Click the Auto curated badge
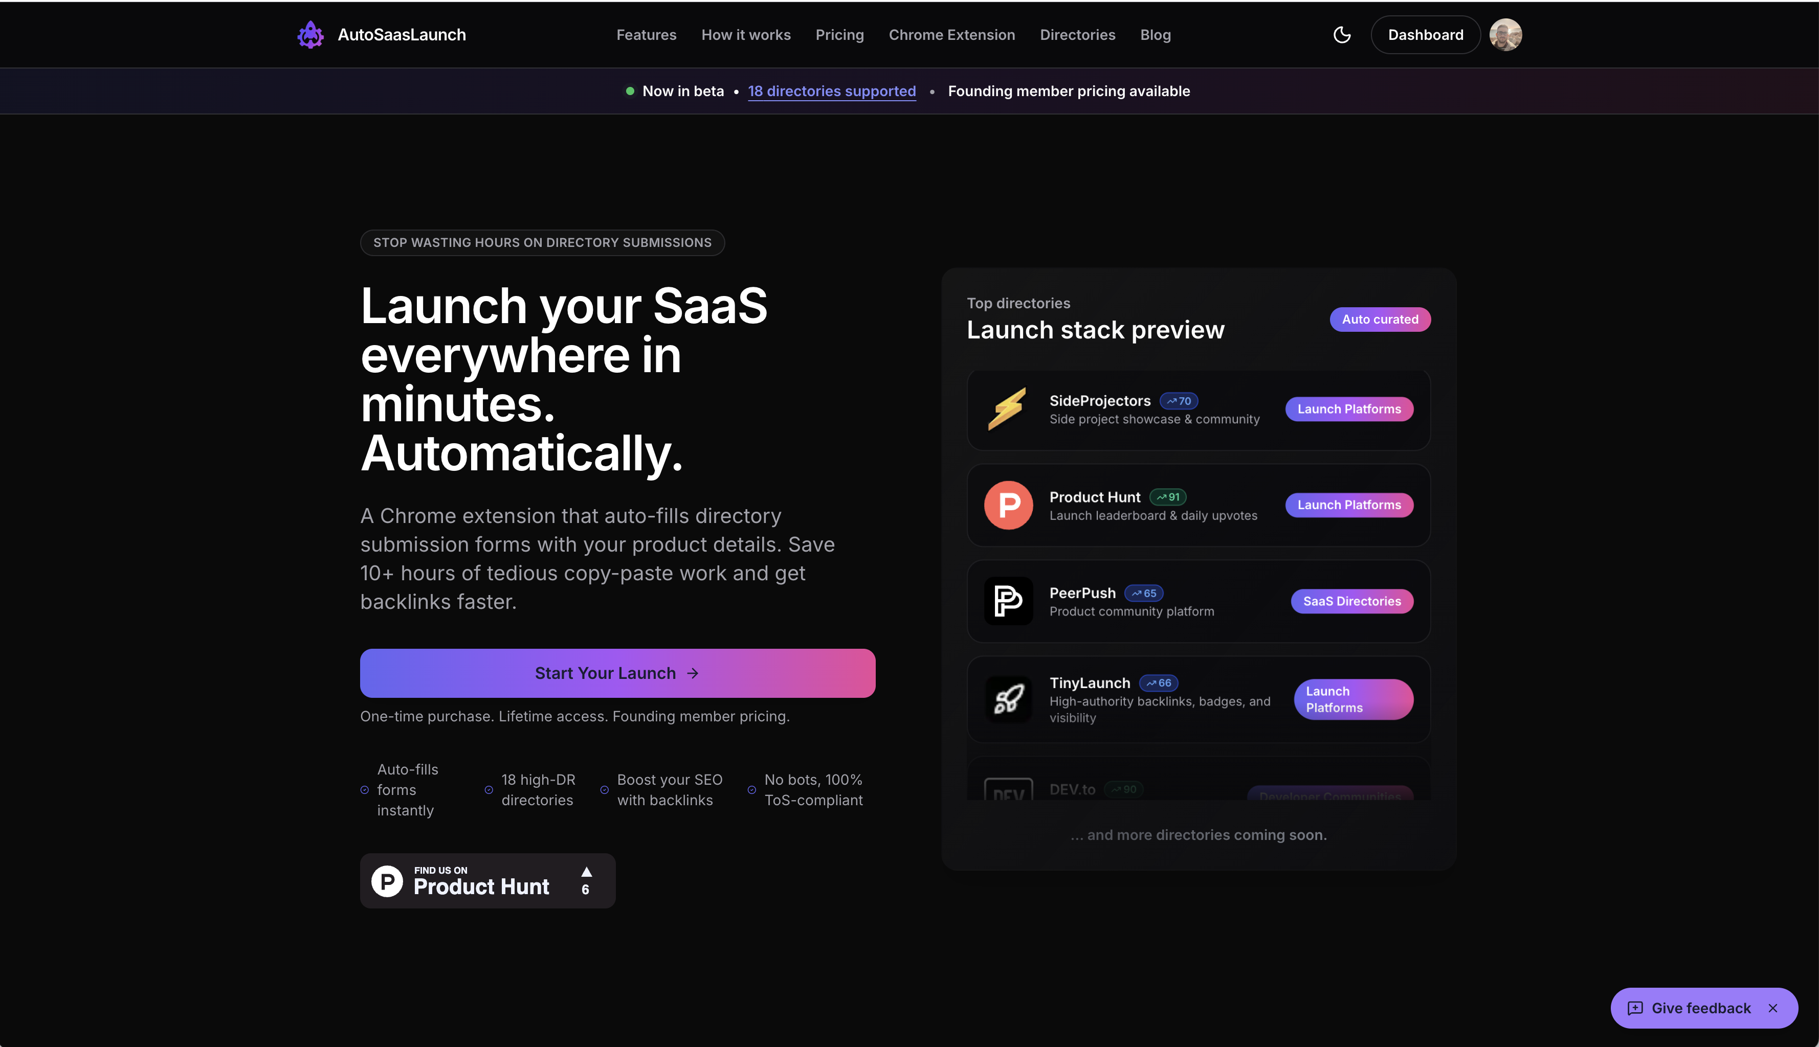 point(1380,320)
